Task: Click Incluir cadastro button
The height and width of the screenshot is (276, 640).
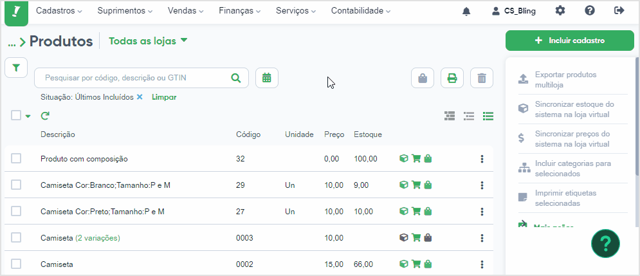Action: (570, 41)
